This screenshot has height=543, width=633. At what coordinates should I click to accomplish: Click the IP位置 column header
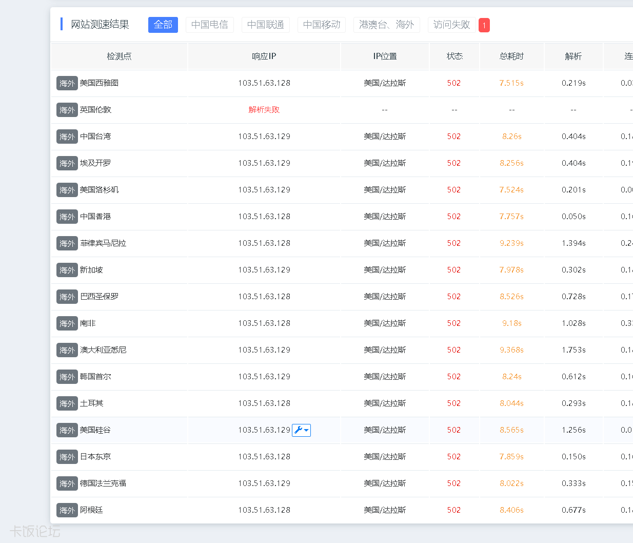[x=385, y=56]
